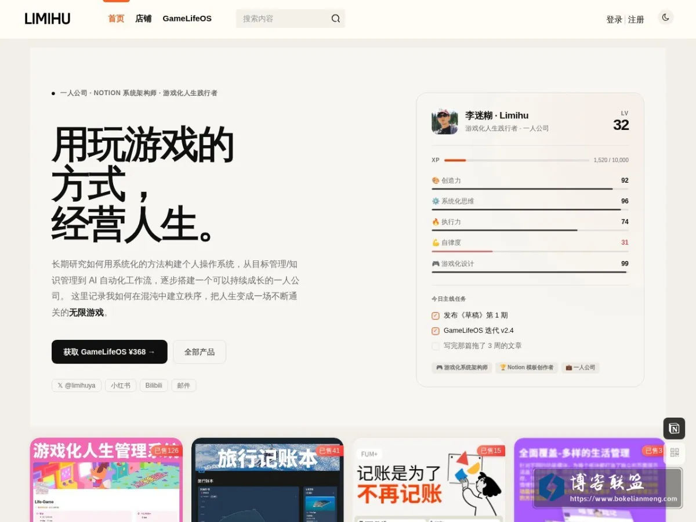Open the 小红书 social link
Screen dimensions: 696x522
(121, 385)
